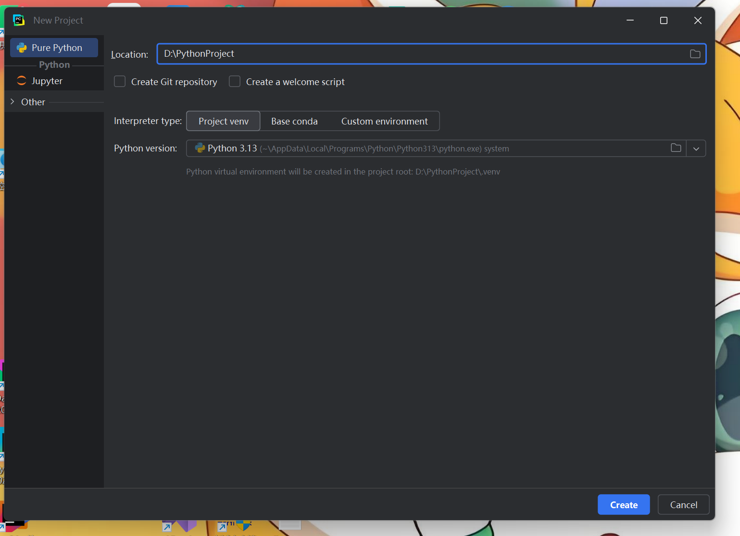Choose Custom environment interpreter type
740x536 pixels.
[384, 121]
